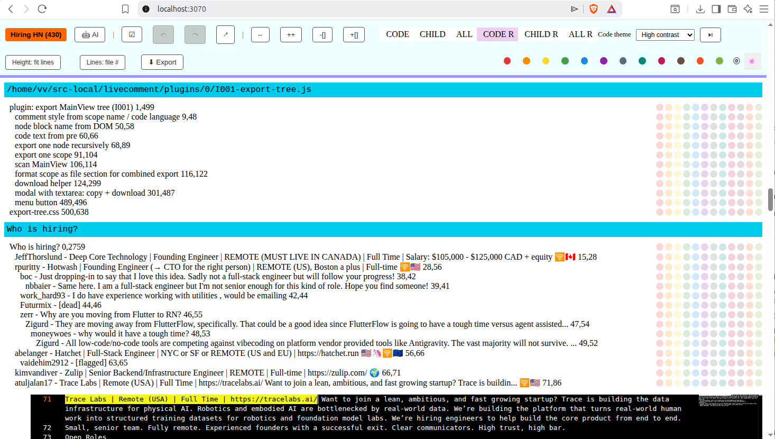Image resolution: width=775 pixels, height=439 pixels.
Task: Click the -[] toolbar button
Action: click(x=323, y=35)
